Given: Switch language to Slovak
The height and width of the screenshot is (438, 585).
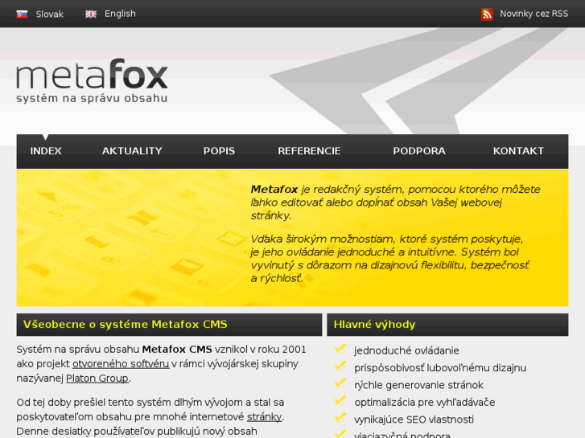Looking at the screenshot, I should pyautogui.click(x=49, y=14).
